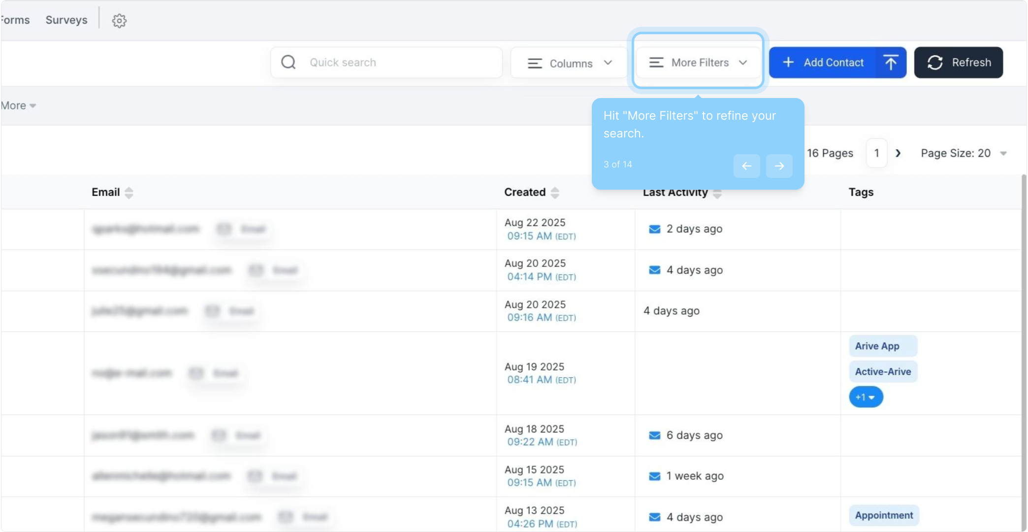This screenshot has height=532, width=1028.
Task: Click envelope icon beside 2 days ago
Action: (x=654, y=229)
